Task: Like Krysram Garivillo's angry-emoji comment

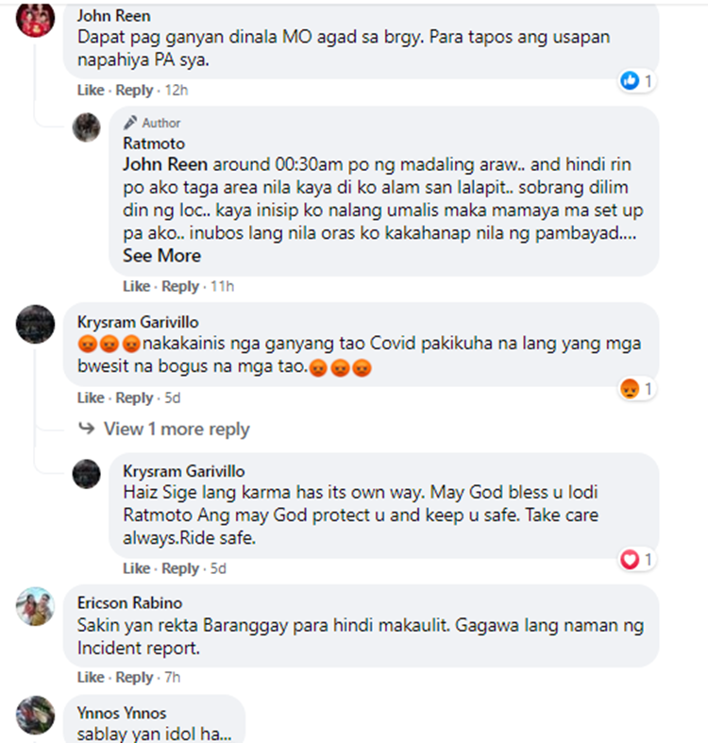Action: click(91, 397)
